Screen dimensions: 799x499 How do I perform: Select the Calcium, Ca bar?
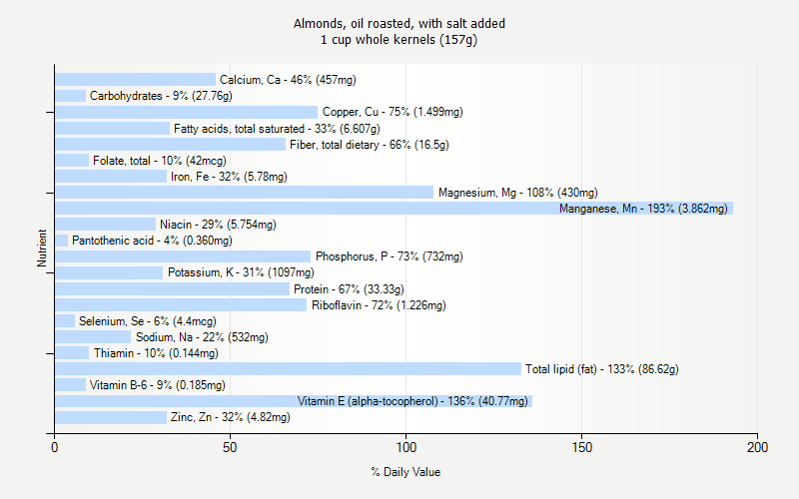[x=135, y=80]
